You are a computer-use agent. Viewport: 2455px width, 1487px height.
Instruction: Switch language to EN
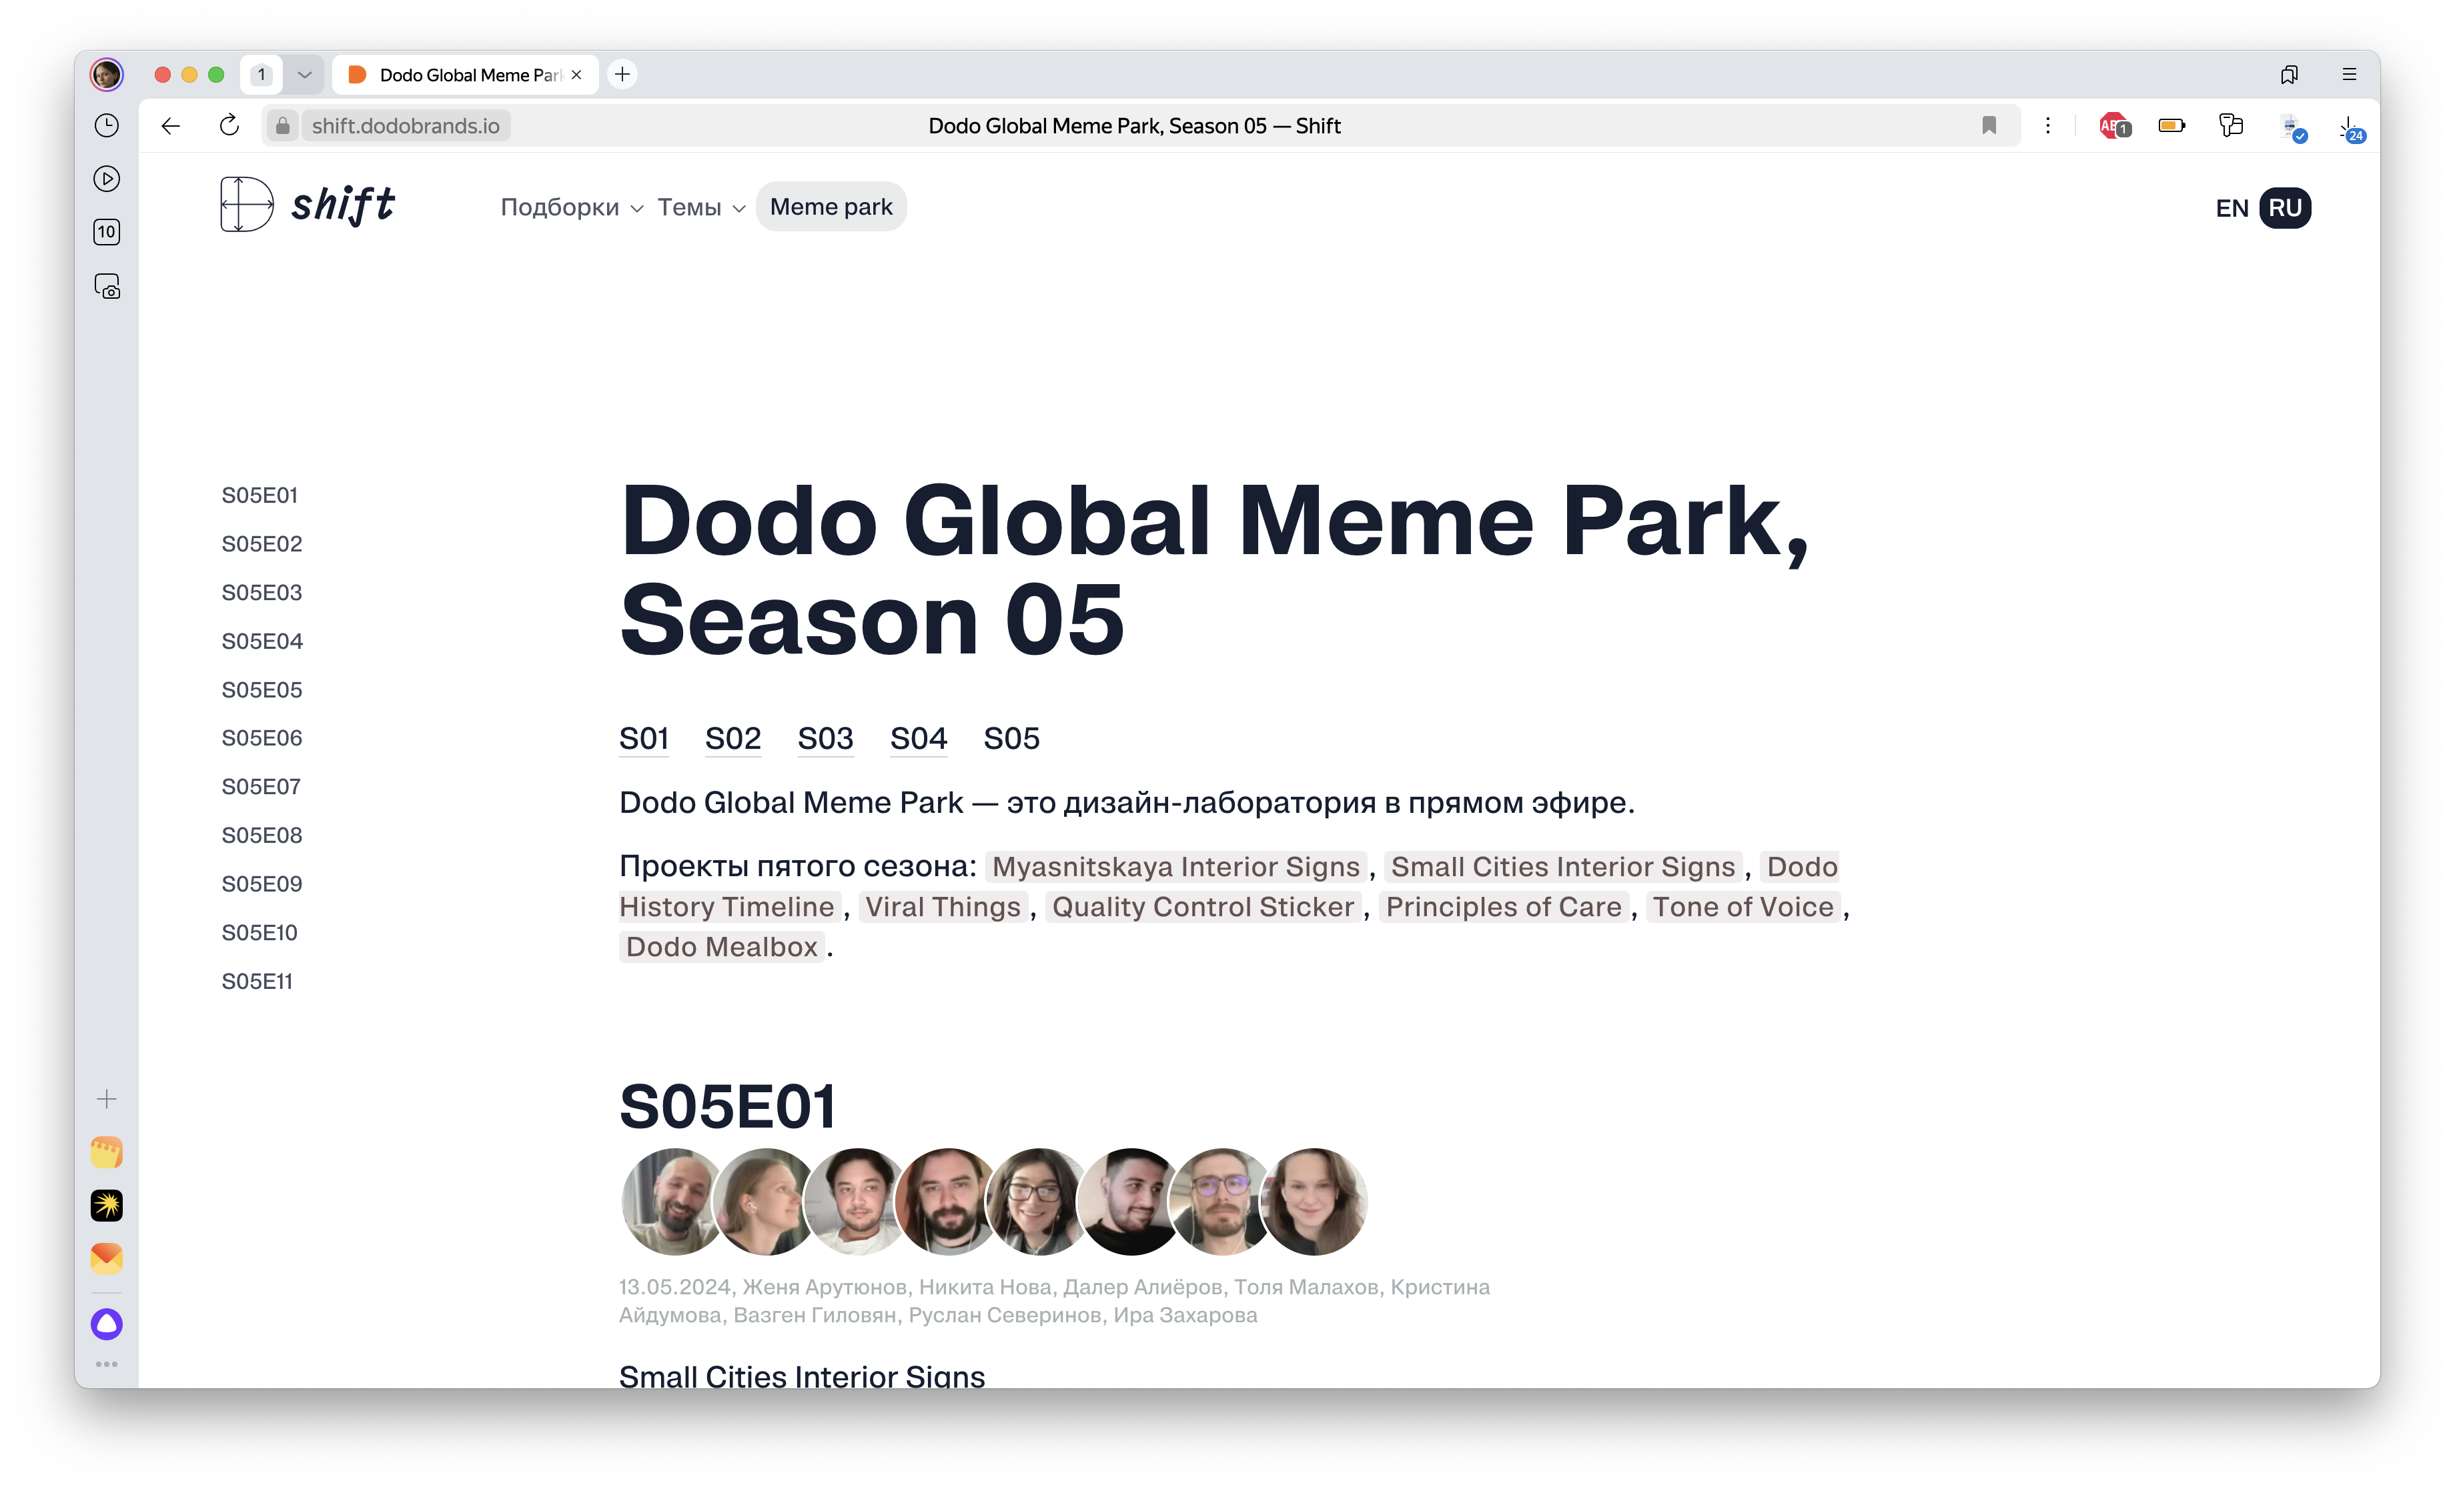(x=2231, y=208)
